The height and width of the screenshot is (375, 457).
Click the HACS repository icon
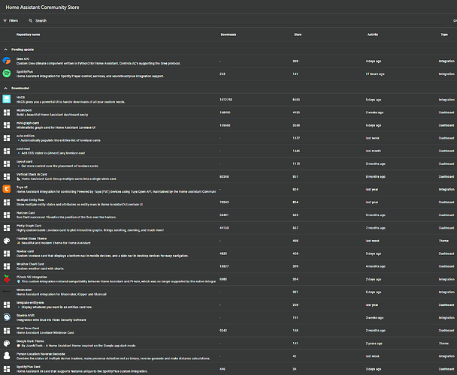7,99
